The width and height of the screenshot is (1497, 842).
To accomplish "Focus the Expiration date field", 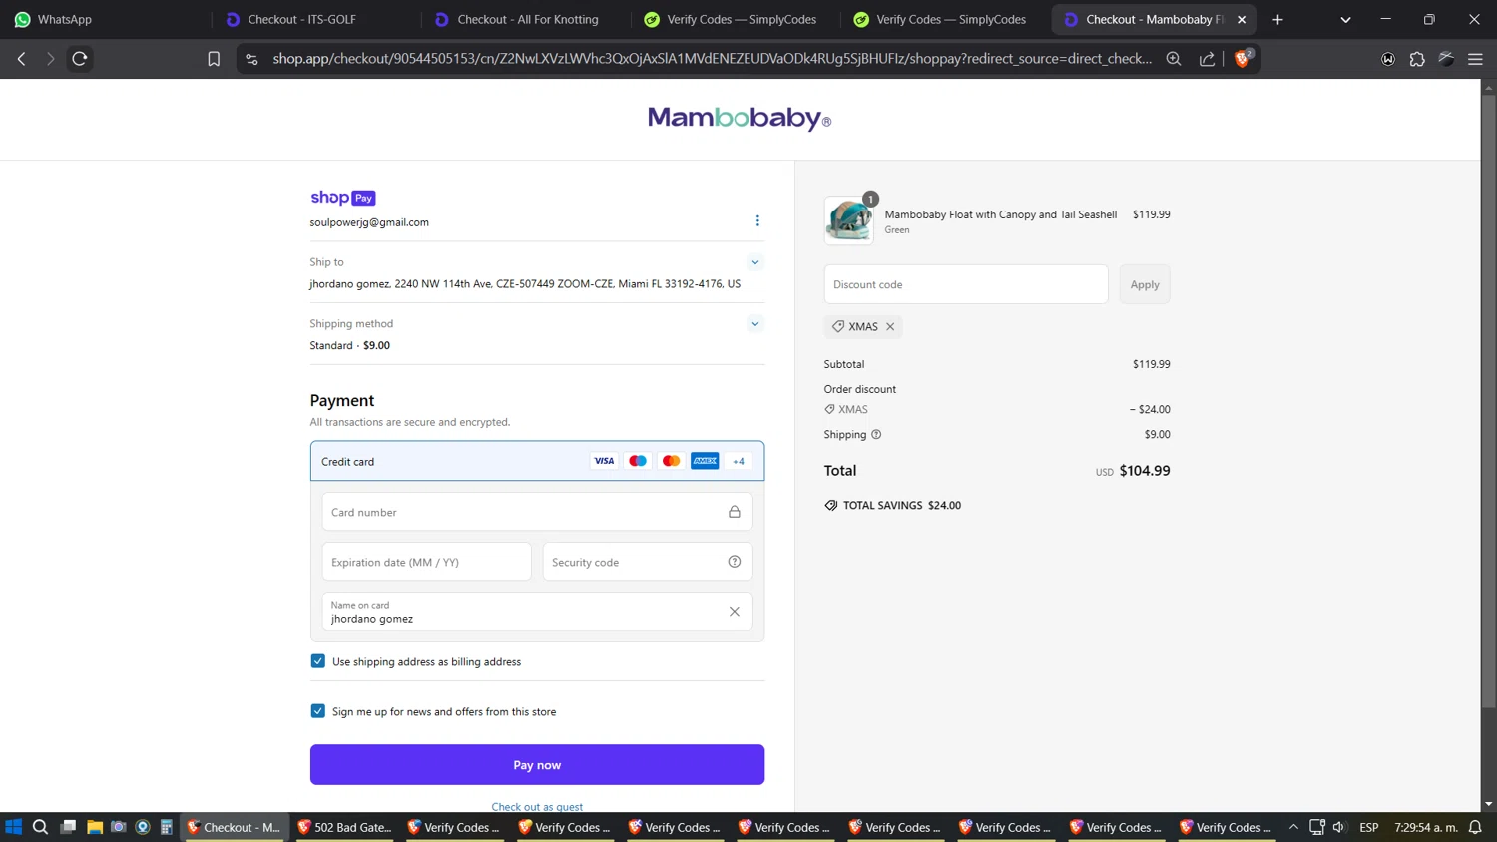I will (x=426, y=562).
